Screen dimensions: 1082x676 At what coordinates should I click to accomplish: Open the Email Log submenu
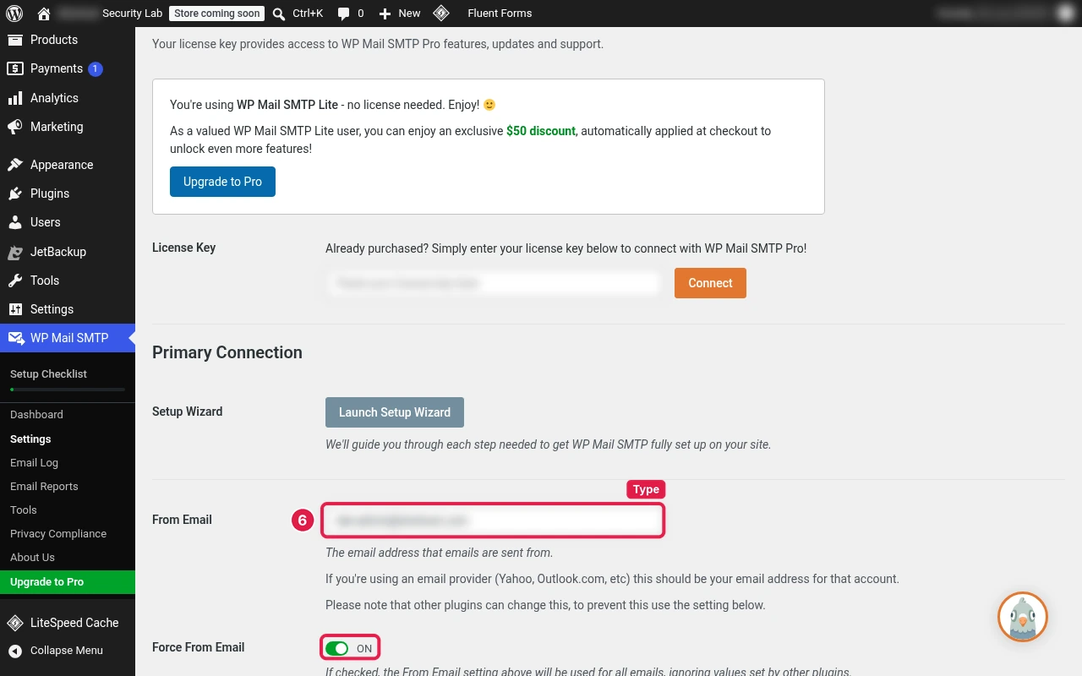click(x=34, y=463)
